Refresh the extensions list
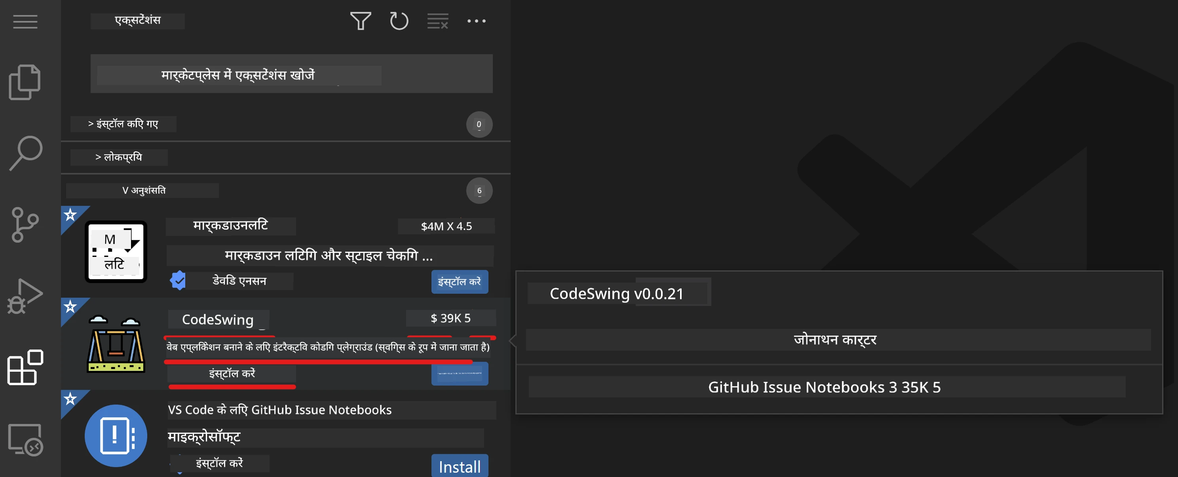Image resolution: width=1178 pixels, height=477 pixels. tap(399, 21)
